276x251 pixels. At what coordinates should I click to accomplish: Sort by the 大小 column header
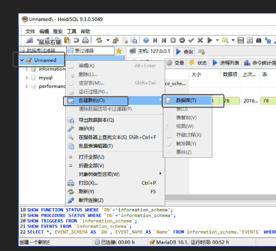(x=205, y=75)
